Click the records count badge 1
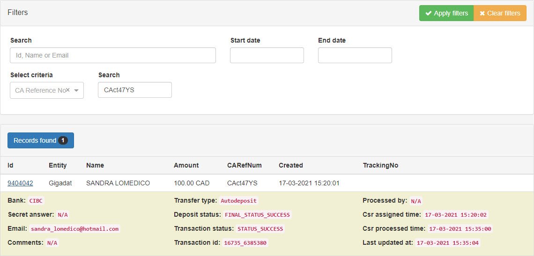The width and height of the screenshot is (534, 256). click(63, 140)
